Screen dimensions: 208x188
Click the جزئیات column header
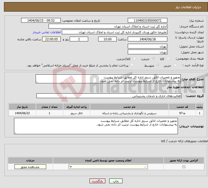pos(30,160)
